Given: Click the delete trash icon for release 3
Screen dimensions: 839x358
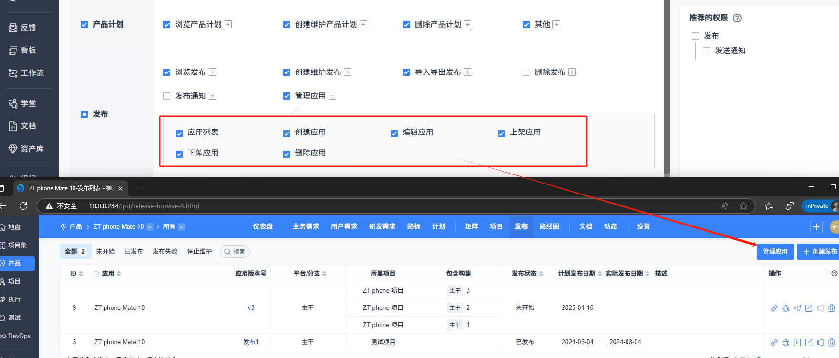Looking at the screenshot, I should pyautogui.click(x=832, y=342).
